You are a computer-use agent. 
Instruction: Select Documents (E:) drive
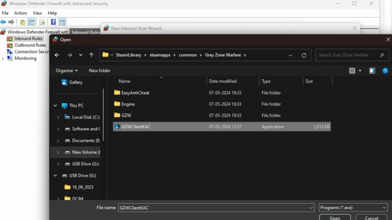[82, 141]
